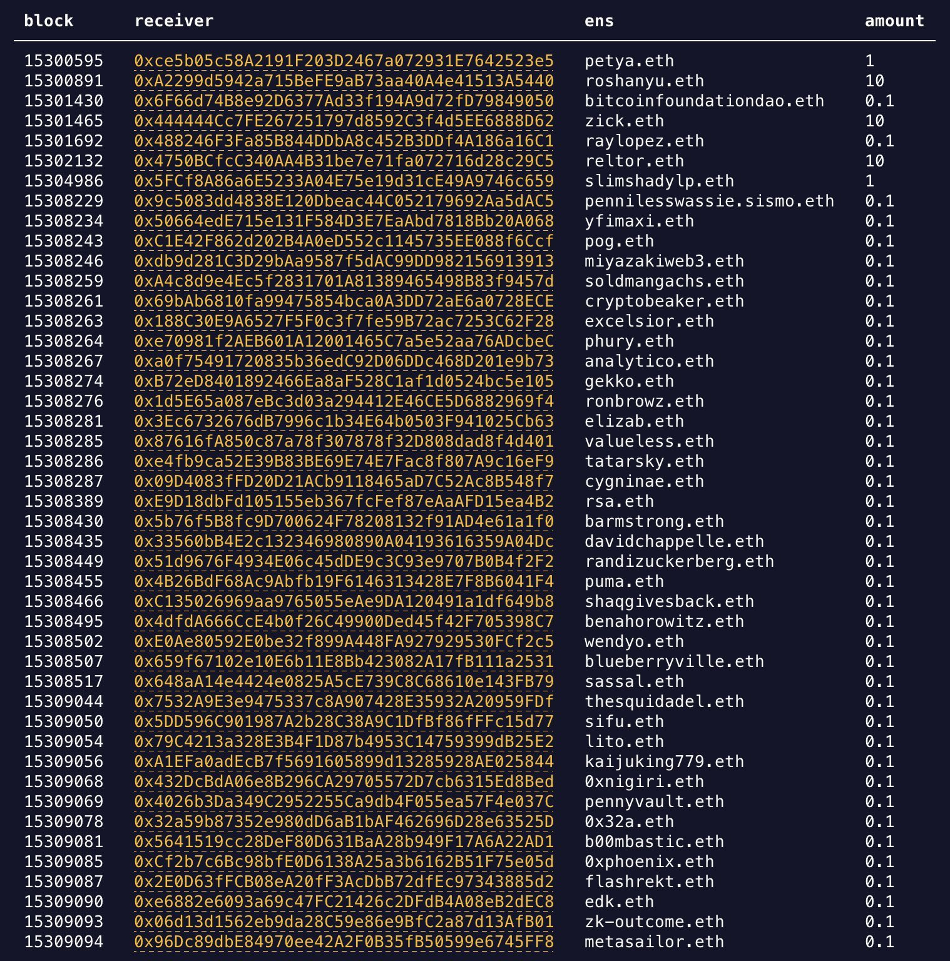Open receiver address for cryptobeaker.eth
950x961 pixels.
[x=344, y=301]
